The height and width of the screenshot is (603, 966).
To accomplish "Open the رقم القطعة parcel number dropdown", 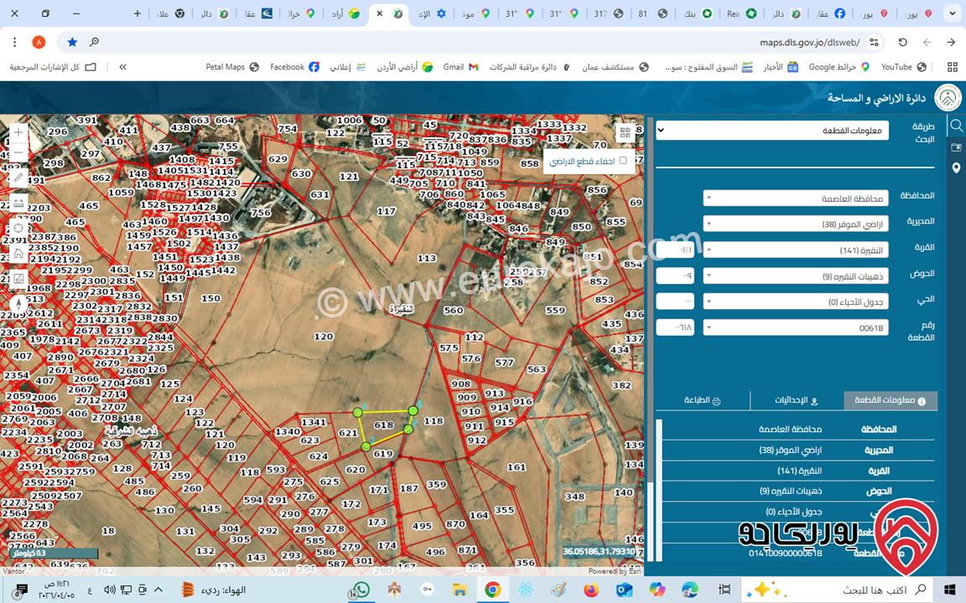I will tap(795, 328).
